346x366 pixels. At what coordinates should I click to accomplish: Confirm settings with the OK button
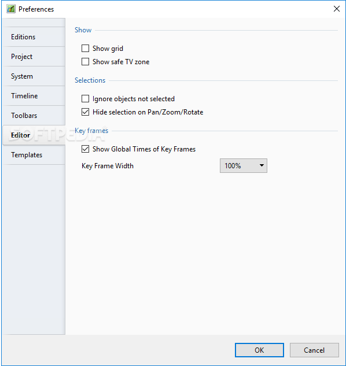click(x=259, y=350)
